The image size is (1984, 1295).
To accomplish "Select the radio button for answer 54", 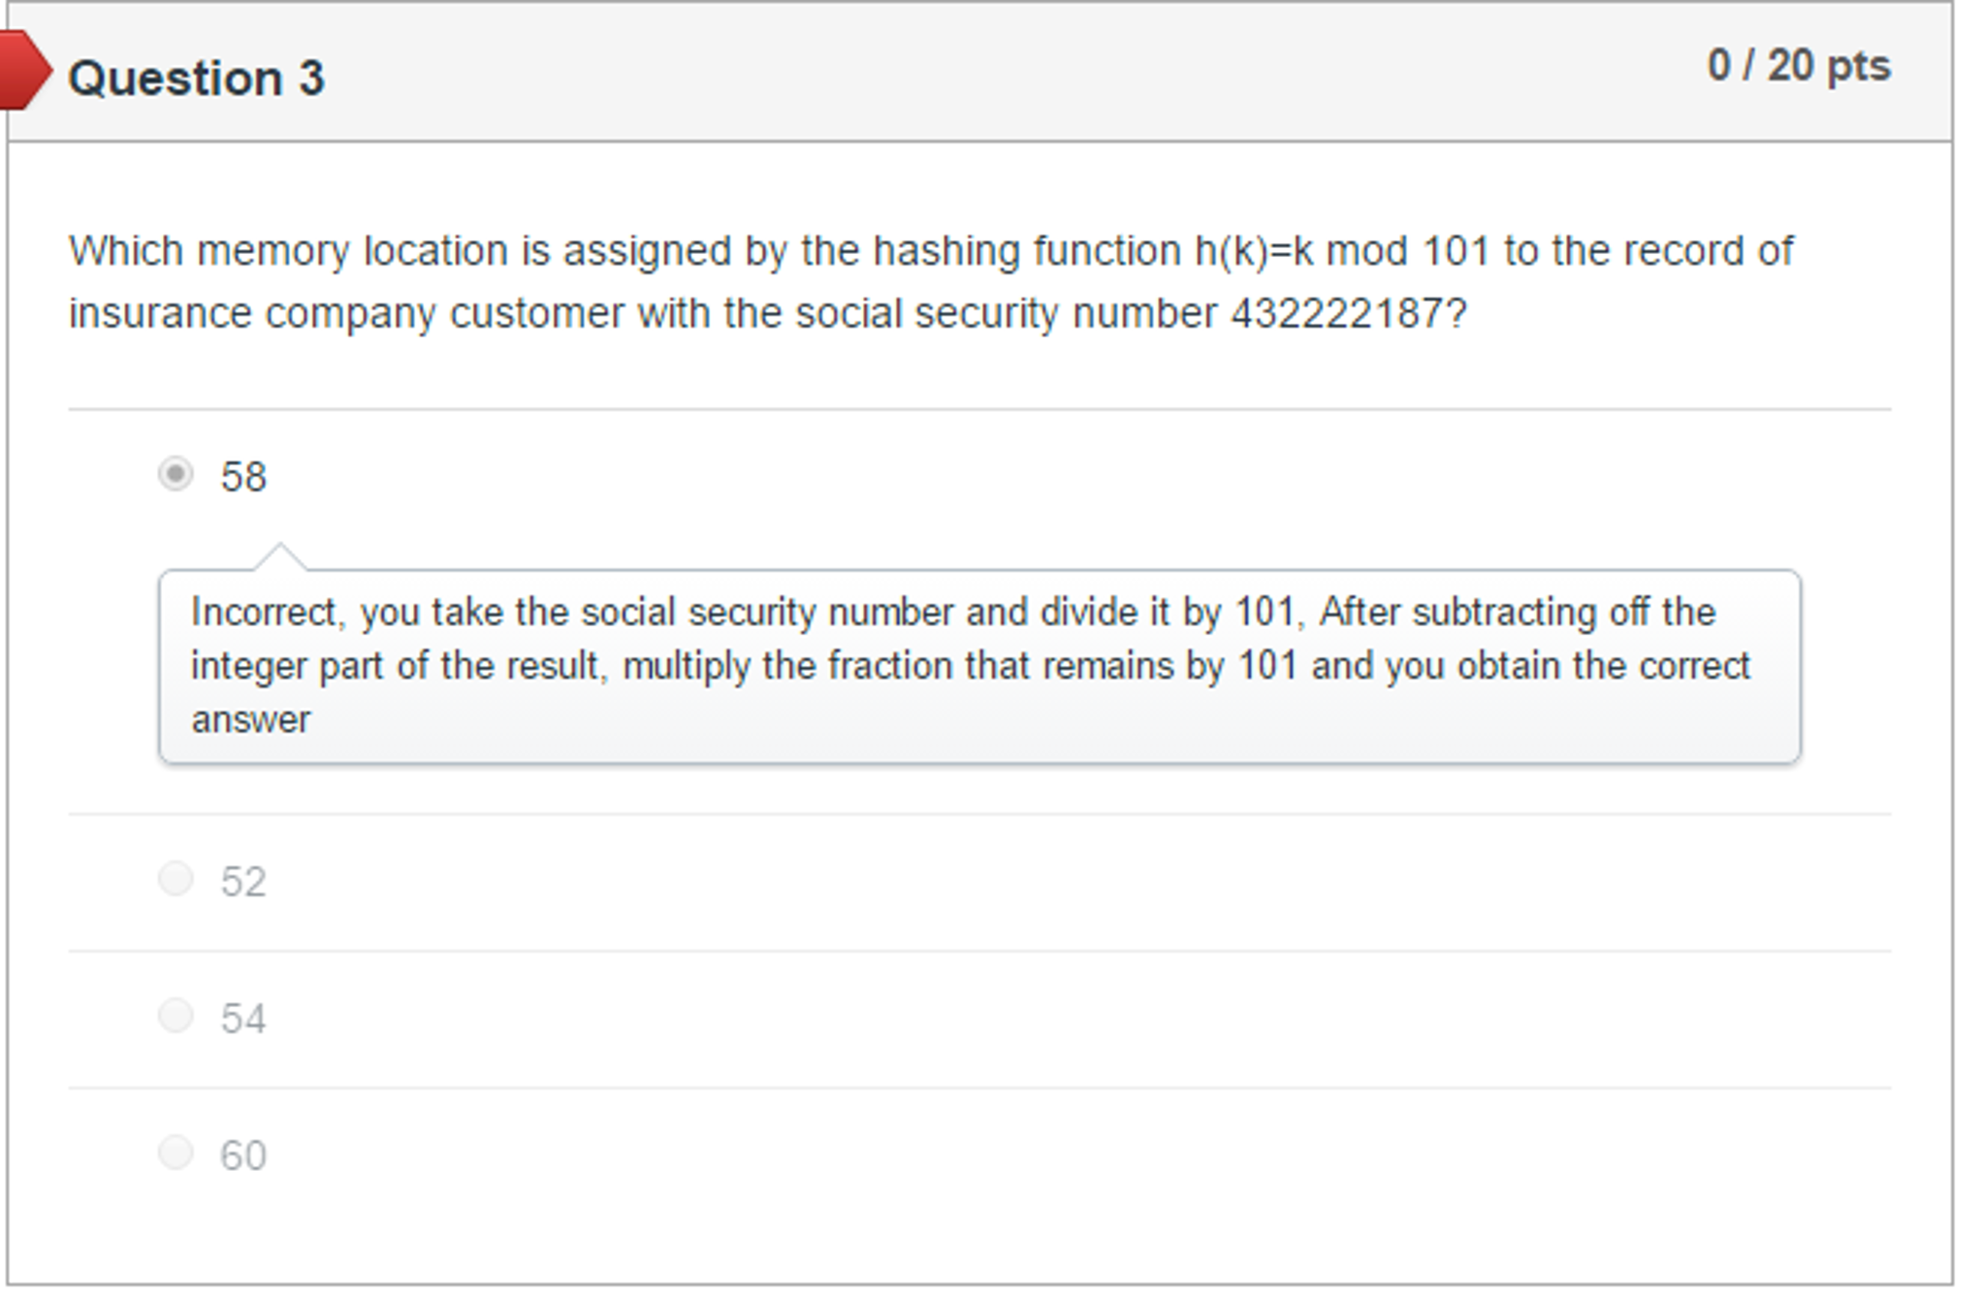I will click(177, 1016).
